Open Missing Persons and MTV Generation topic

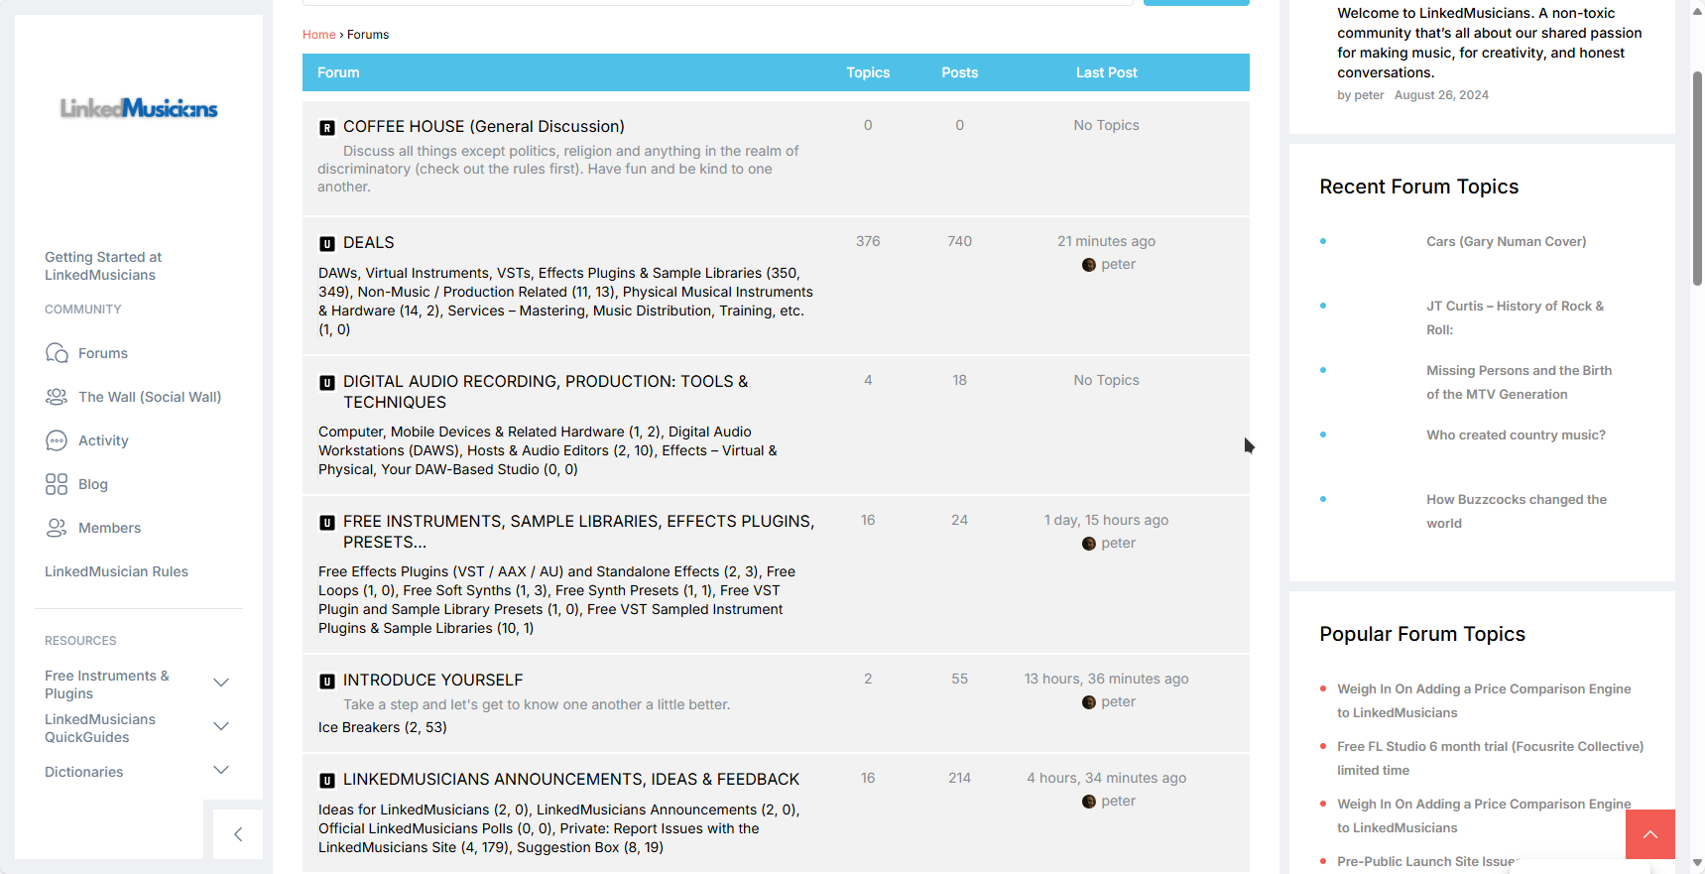(1519, 382)
